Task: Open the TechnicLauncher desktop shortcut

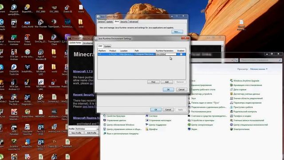Action: (67, 24)
